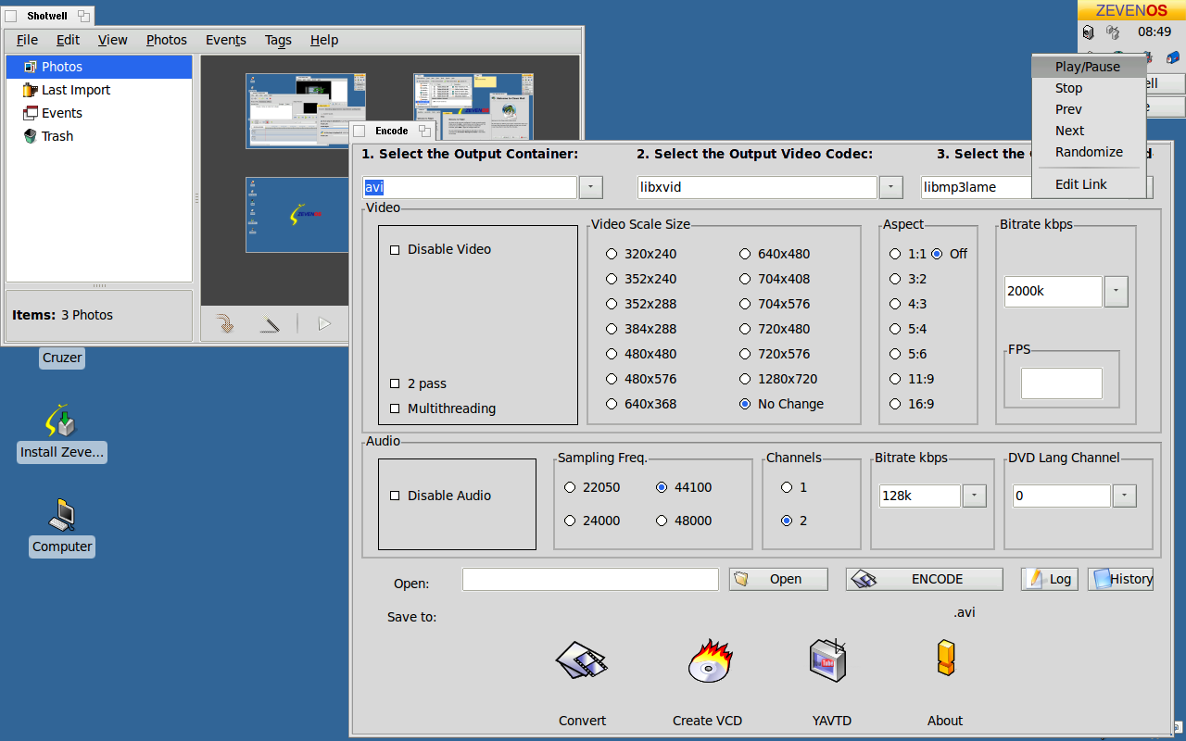Open the Events menu in Shotwell
Viewport: 1186px width, 741px height.
click(225, 40)
